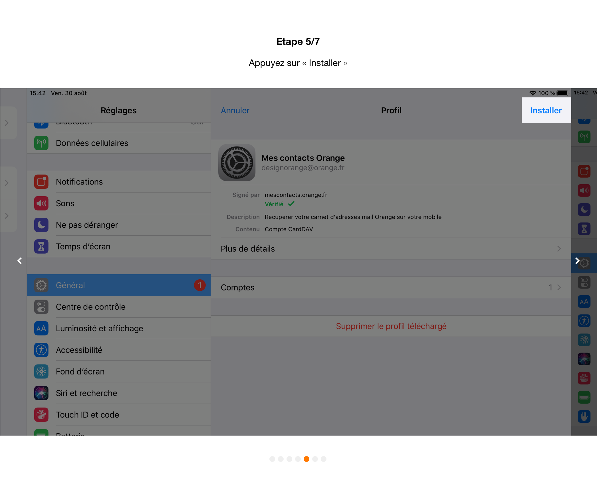Select Touch ID et code label
This screenshot has width=597, height=479.
pyautogui.click(x=87, y=415)
